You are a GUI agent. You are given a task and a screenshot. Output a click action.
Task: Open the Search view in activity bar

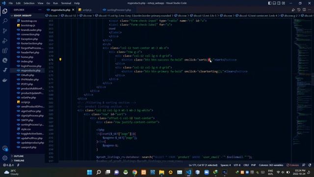5,21
